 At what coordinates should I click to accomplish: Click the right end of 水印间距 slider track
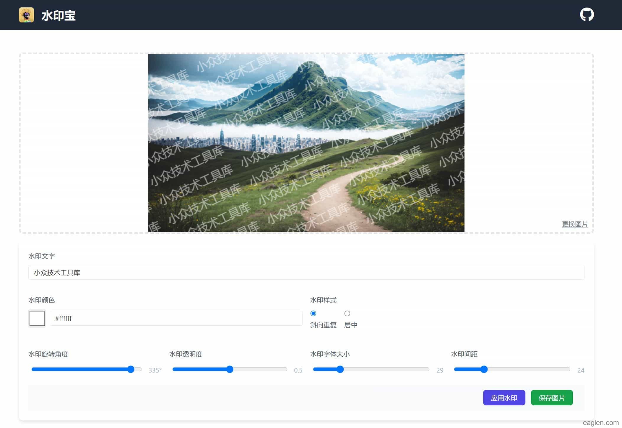(568, 369)
